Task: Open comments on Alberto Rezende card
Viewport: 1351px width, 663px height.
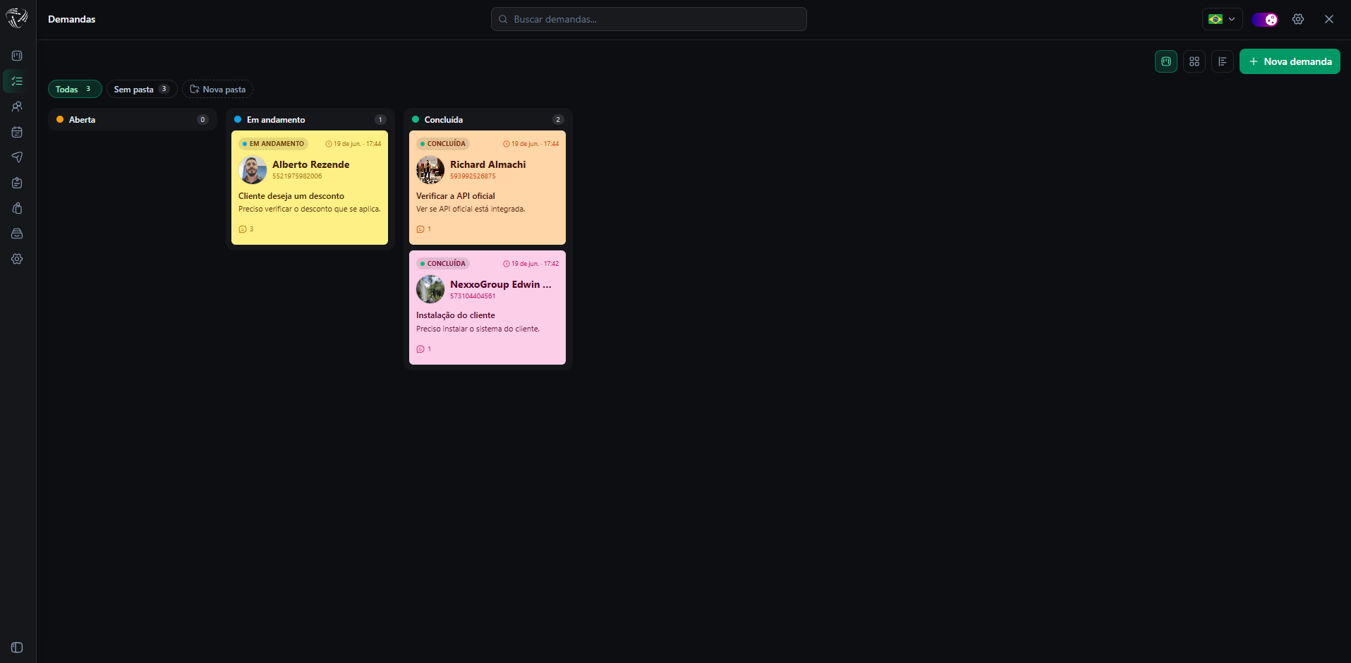Action: click(x=246, y=229)
